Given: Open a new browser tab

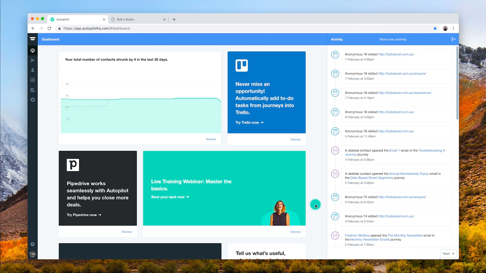Looking at the screenshot, I should coord(174,19).
